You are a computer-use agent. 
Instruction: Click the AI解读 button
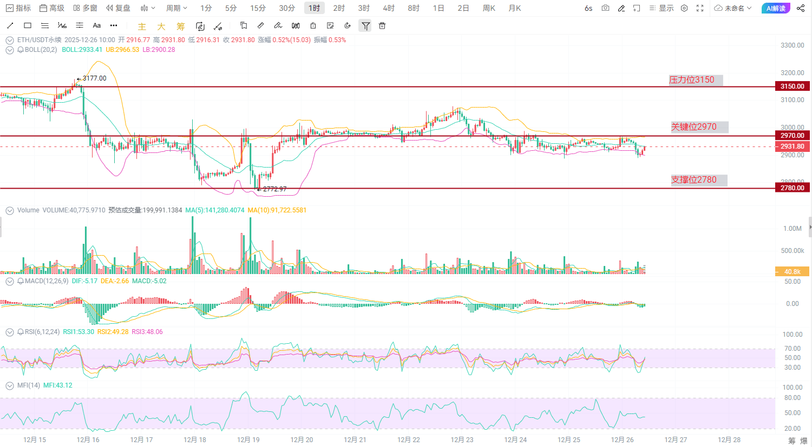pyautogui.click(x=776, y=8)
